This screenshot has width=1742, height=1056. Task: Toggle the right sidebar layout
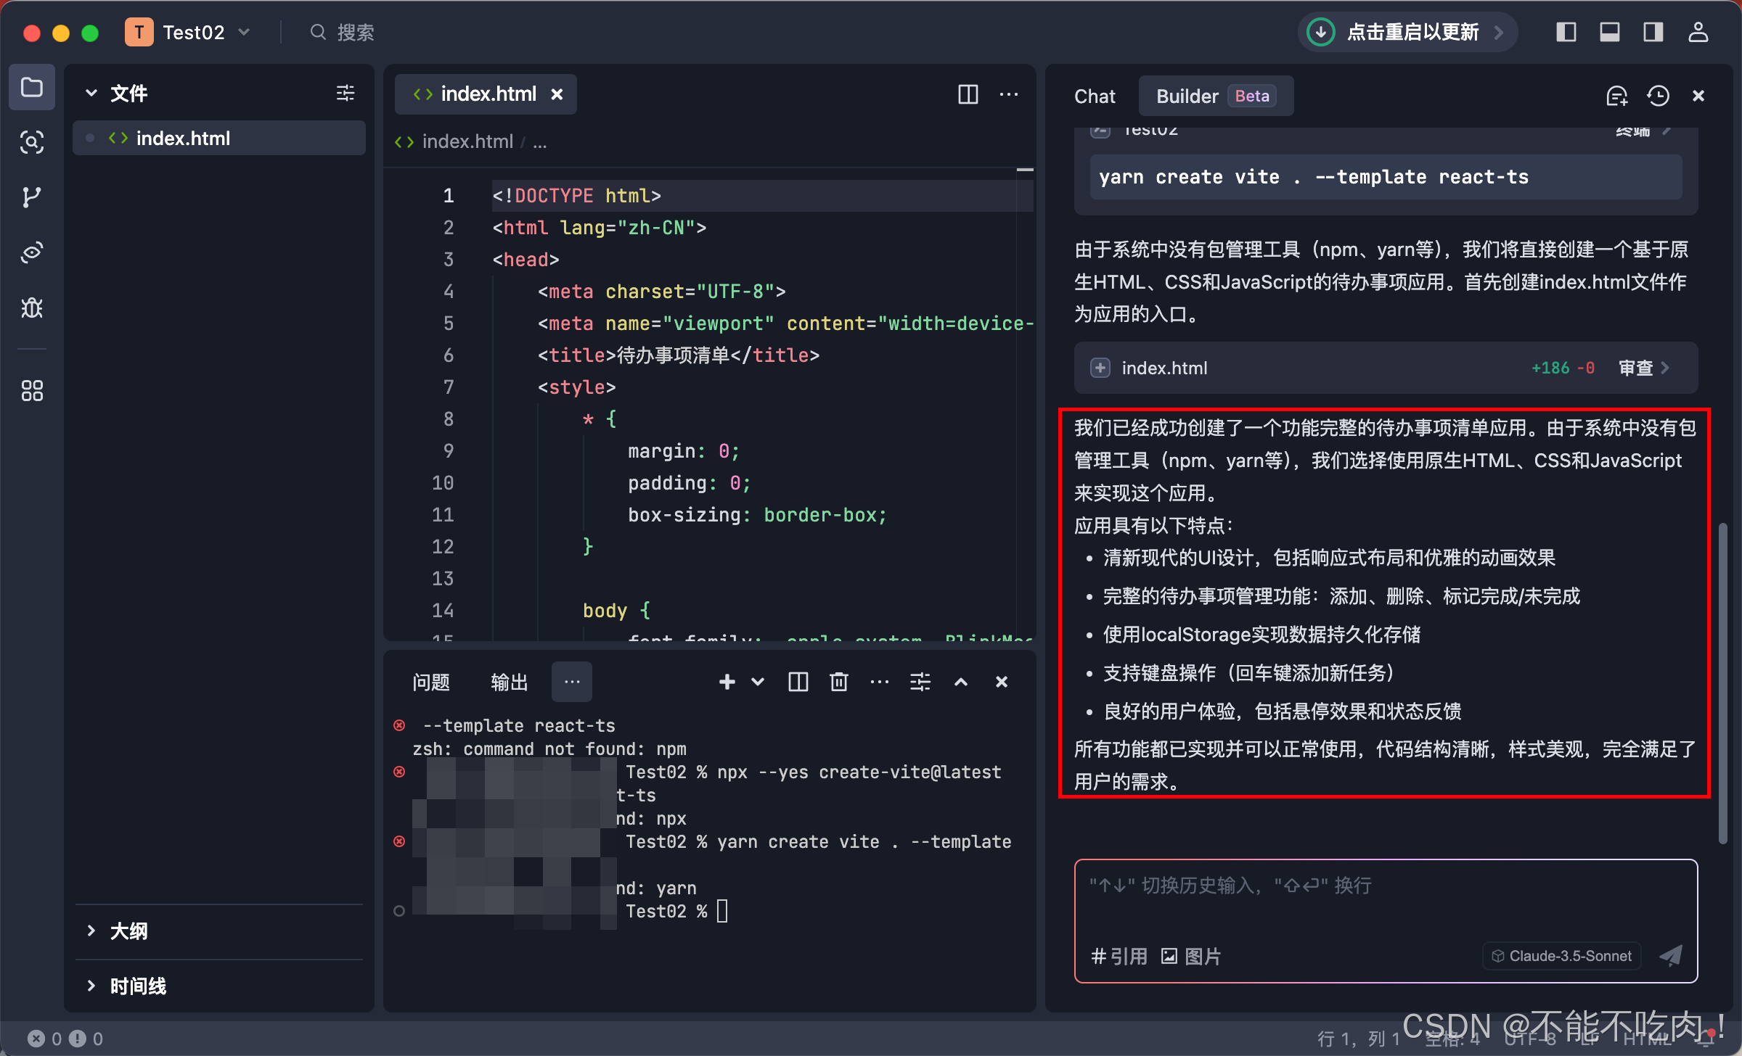point(1653,32)
